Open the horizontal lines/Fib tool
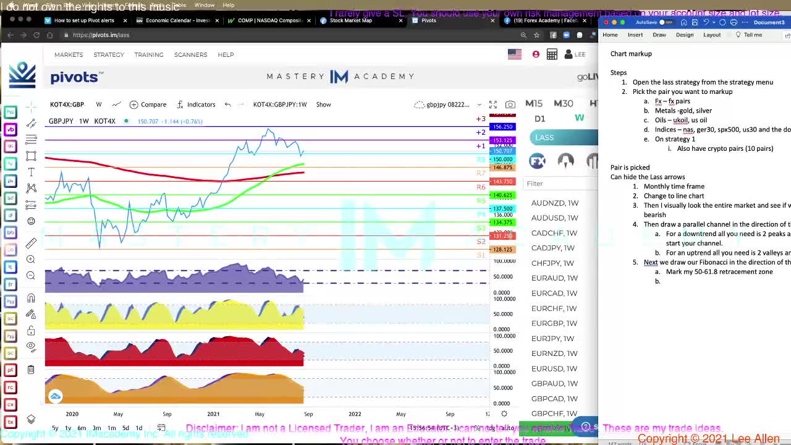Viewport: 791px width, 445px height. (x=31, y=140)
